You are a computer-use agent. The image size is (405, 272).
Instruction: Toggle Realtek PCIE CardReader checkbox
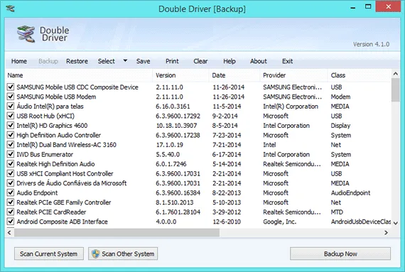pos(11,212)
